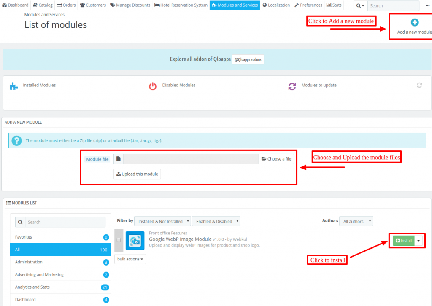Image resolution: width=432 pixels, height=306 pixels.
Task: Click the Google WebP Image Module name
Action: coord(180,239)
